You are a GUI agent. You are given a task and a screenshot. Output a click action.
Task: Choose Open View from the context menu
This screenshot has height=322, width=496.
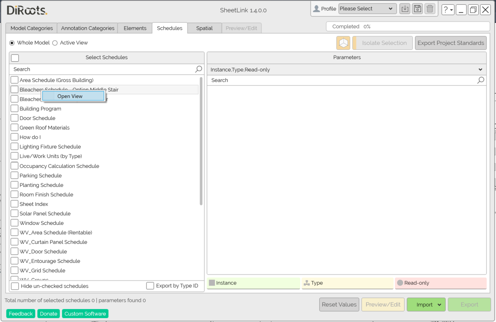pos(73,96)
